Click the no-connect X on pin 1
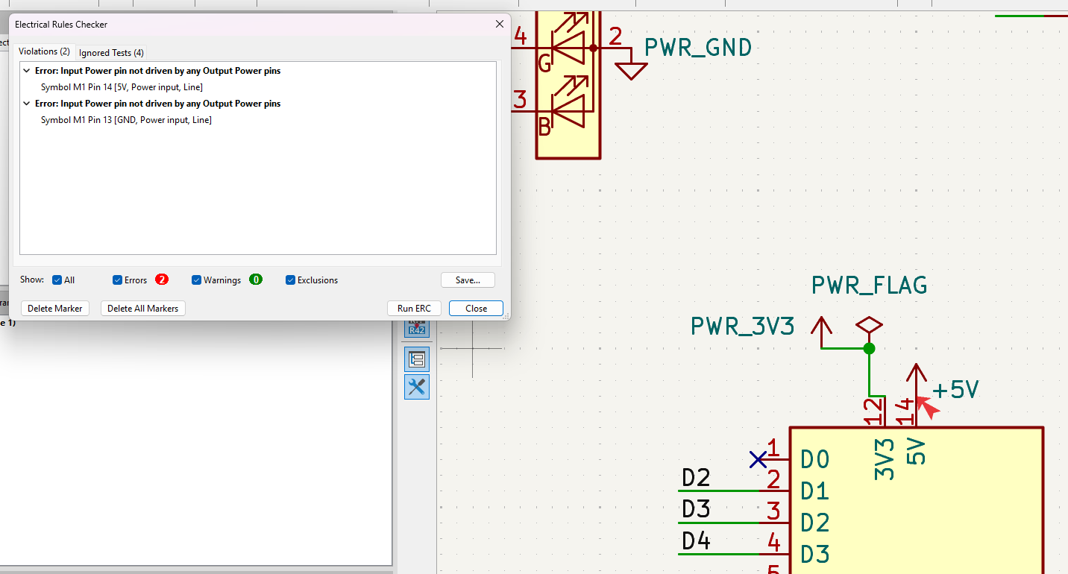1068x574 pixels. [x=758, y=459]
